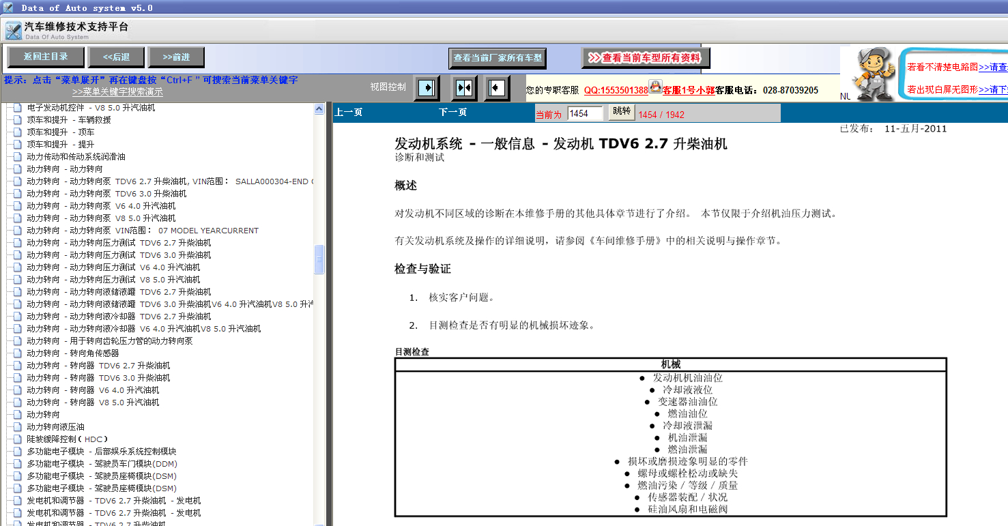Click the page icon beside 顶车和提升 - 车辆救援

click(x=18, y=120)
